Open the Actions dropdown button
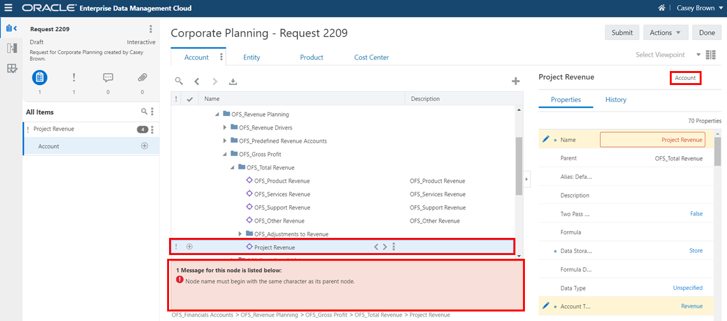727x321 pixels. pyautogui.click(x=665, y=32)
